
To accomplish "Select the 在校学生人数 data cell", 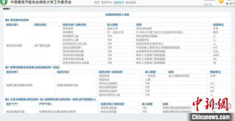I will point(119,40).
